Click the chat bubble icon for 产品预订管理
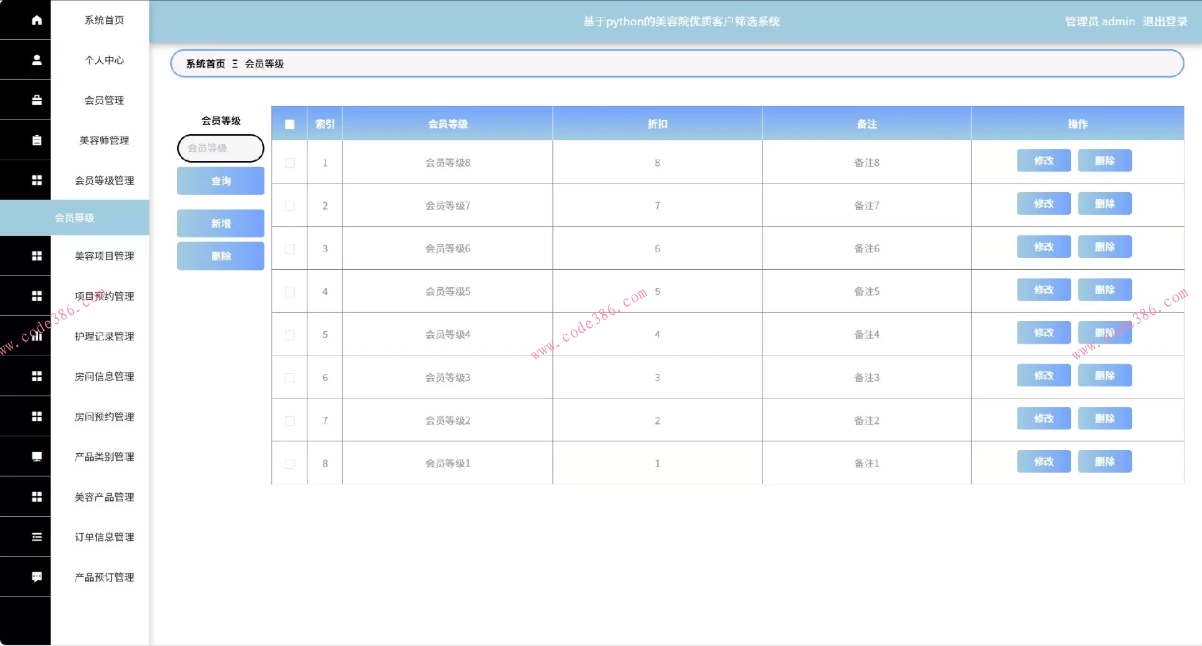 (x=37, y=577)
